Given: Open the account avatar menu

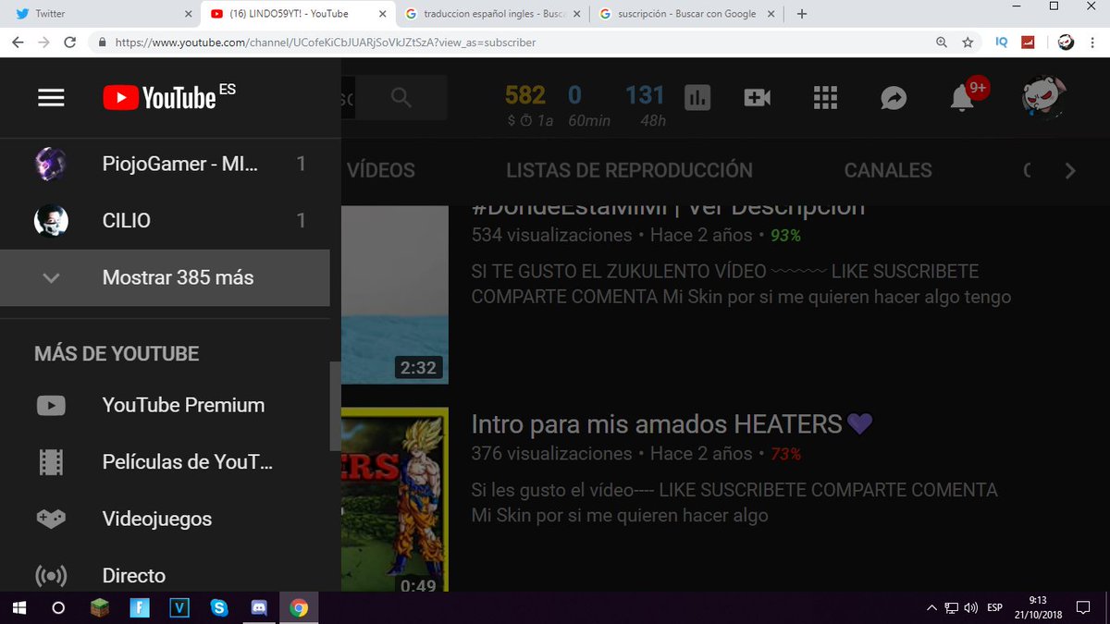Looking at the screenshot, I should (x=1043, y=97).
